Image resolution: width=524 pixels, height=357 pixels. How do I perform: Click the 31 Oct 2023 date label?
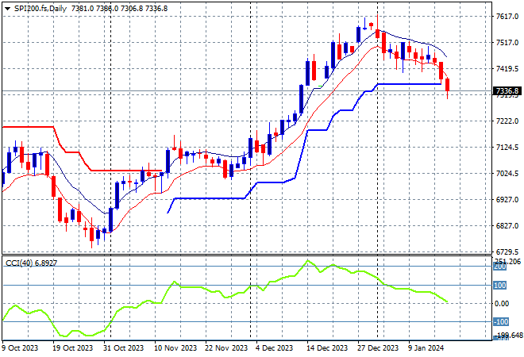click(x=125, y=347)
